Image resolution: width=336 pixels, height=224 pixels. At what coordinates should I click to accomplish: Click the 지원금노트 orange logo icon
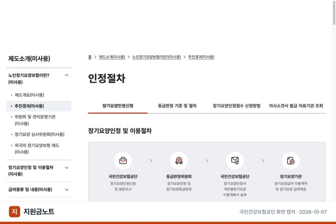point(14,212)
